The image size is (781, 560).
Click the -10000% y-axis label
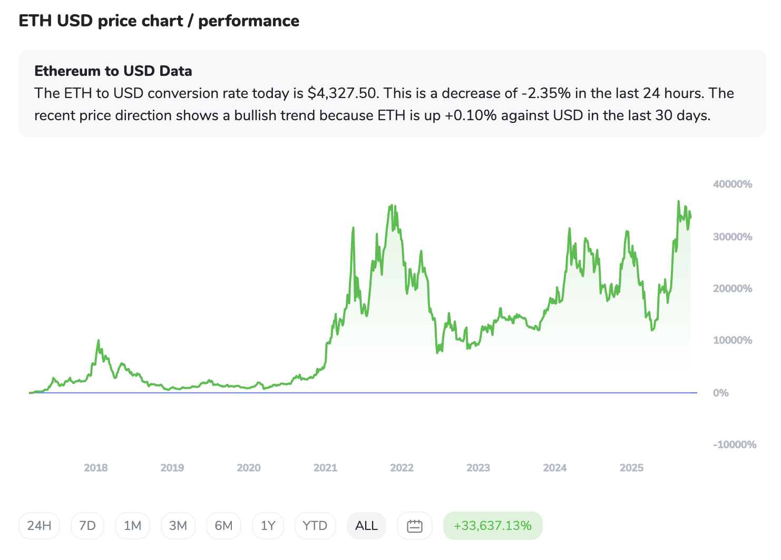coord(735,445)
